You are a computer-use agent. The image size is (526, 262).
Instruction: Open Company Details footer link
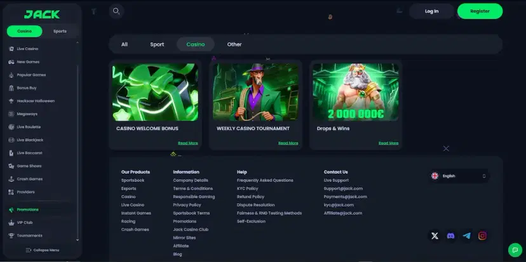coord(191,180)
